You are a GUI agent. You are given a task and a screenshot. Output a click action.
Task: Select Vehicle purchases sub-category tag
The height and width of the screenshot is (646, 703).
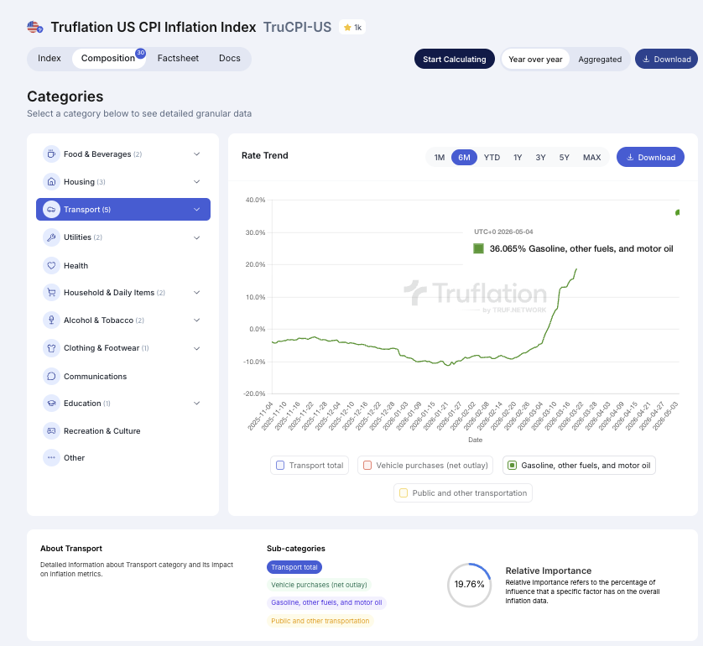coord(319,585)
